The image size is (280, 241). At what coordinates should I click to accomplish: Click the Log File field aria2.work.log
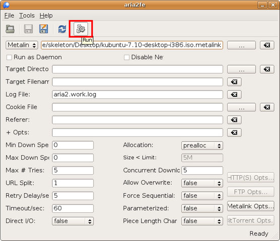click(x=137, y=94)
